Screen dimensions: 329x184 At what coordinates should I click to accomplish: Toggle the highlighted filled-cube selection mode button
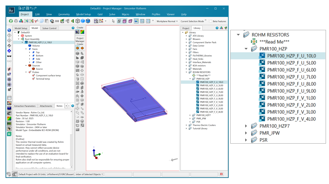click(x=125, y=21)
